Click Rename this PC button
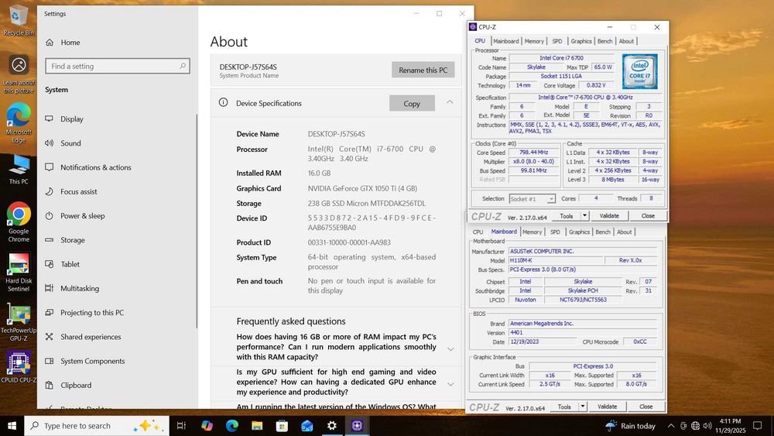The image size is (774, 436). 423,70
